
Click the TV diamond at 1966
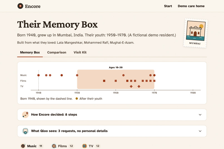(x=139, y=86)
